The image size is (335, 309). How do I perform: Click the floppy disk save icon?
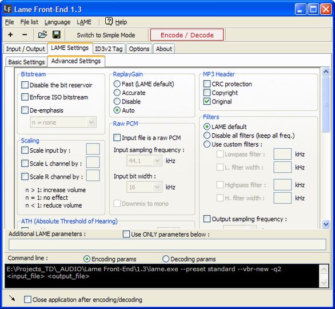coord(57,34)
